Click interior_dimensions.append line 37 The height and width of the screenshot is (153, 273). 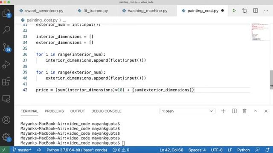pyautogui.click(x=96, y=60)
